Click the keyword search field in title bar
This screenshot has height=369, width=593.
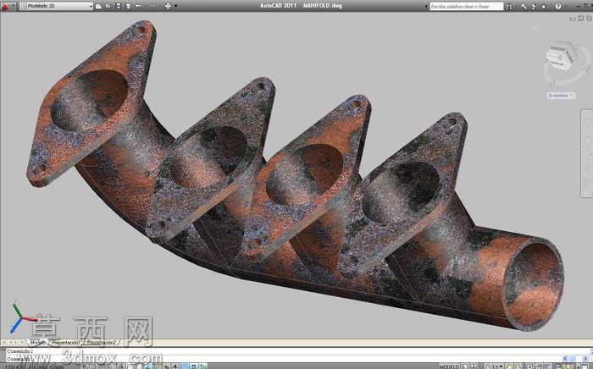[466, 6]
